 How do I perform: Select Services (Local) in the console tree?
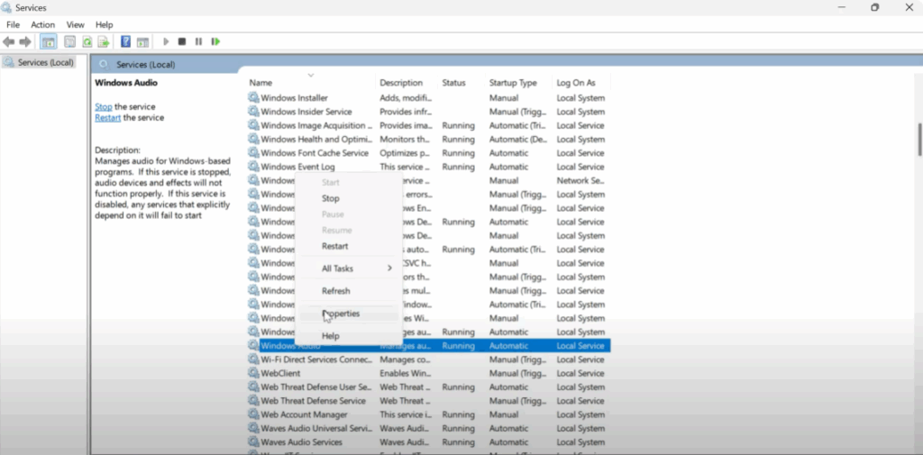pos(39,62)
